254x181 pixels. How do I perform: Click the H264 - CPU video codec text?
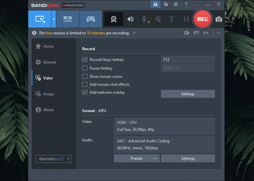[x=127, y=123]
